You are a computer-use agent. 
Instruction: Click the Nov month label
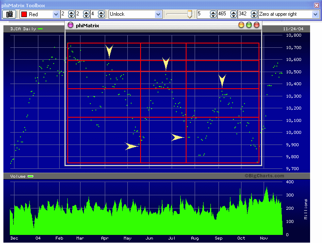[264, 238]
